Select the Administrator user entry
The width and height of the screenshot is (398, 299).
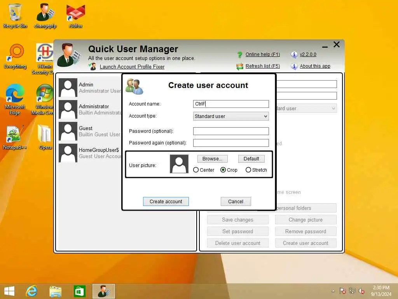pos(90,109)
